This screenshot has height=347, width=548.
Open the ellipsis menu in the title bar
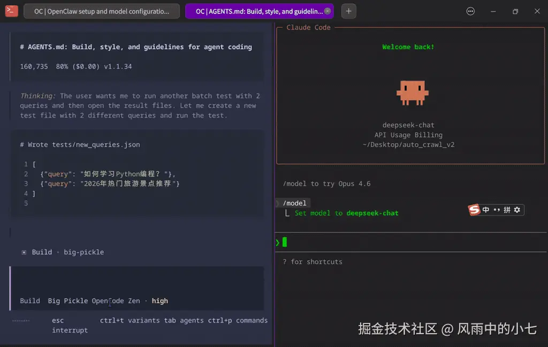point(470,11)
